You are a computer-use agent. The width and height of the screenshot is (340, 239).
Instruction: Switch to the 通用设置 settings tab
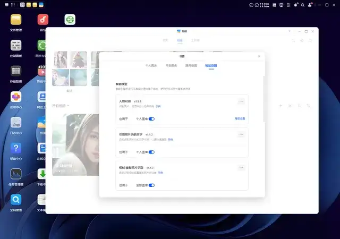coord(191,65)
